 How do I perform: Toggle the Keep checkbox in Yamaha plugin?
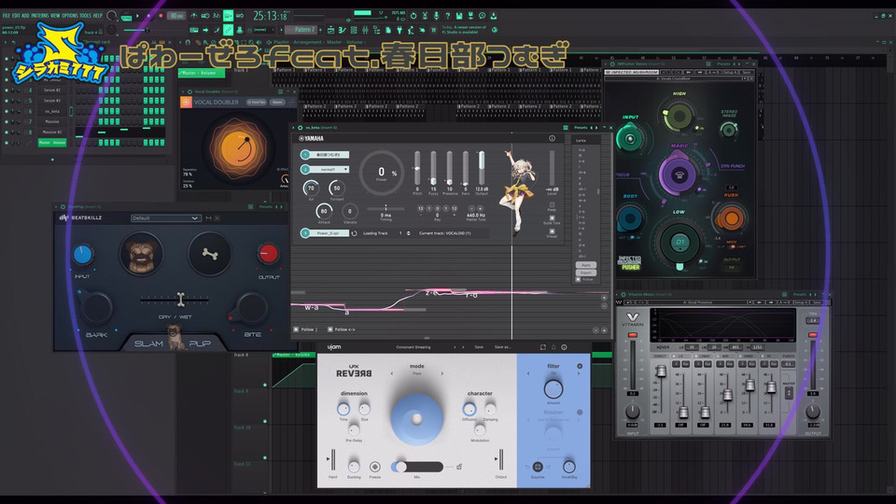coord(552,204)
